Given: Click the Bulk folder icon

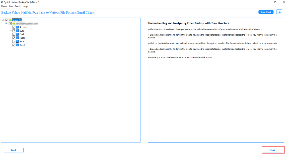Looking at the screenshot, I should pos(17,31).
